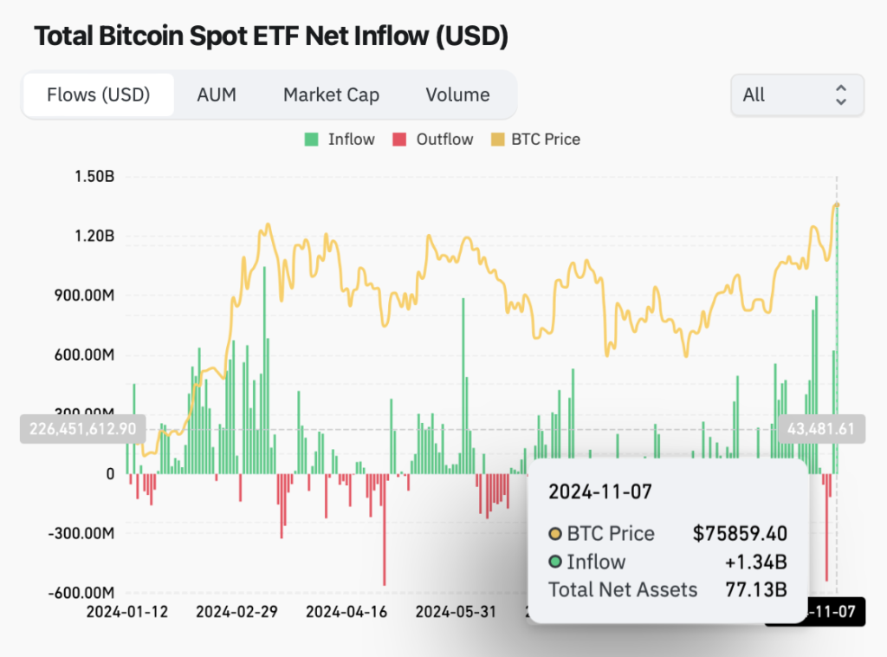The height and width of the screenshot is (657, 887).
Task: Click the yellow BTC Price marker in tooltip
Action: [x=555, y=533]
